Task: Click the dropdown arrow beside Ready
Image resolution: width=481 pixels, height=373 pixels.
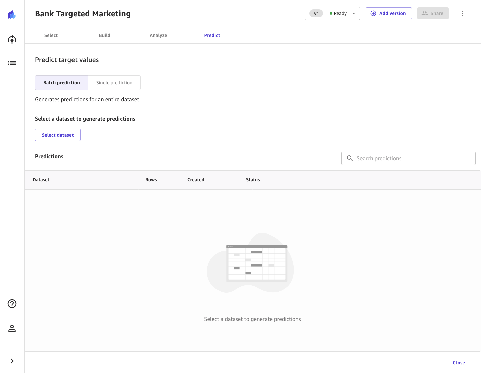Action: point(354,14)
